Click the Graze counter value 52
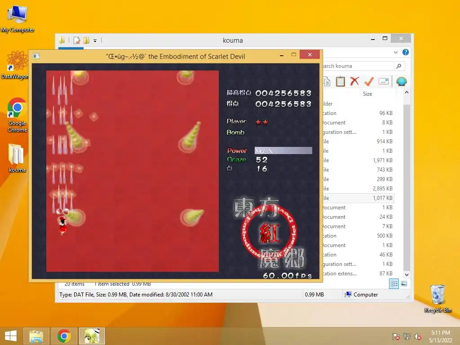This screenshot has height=345, width=460. pos(262,159)
